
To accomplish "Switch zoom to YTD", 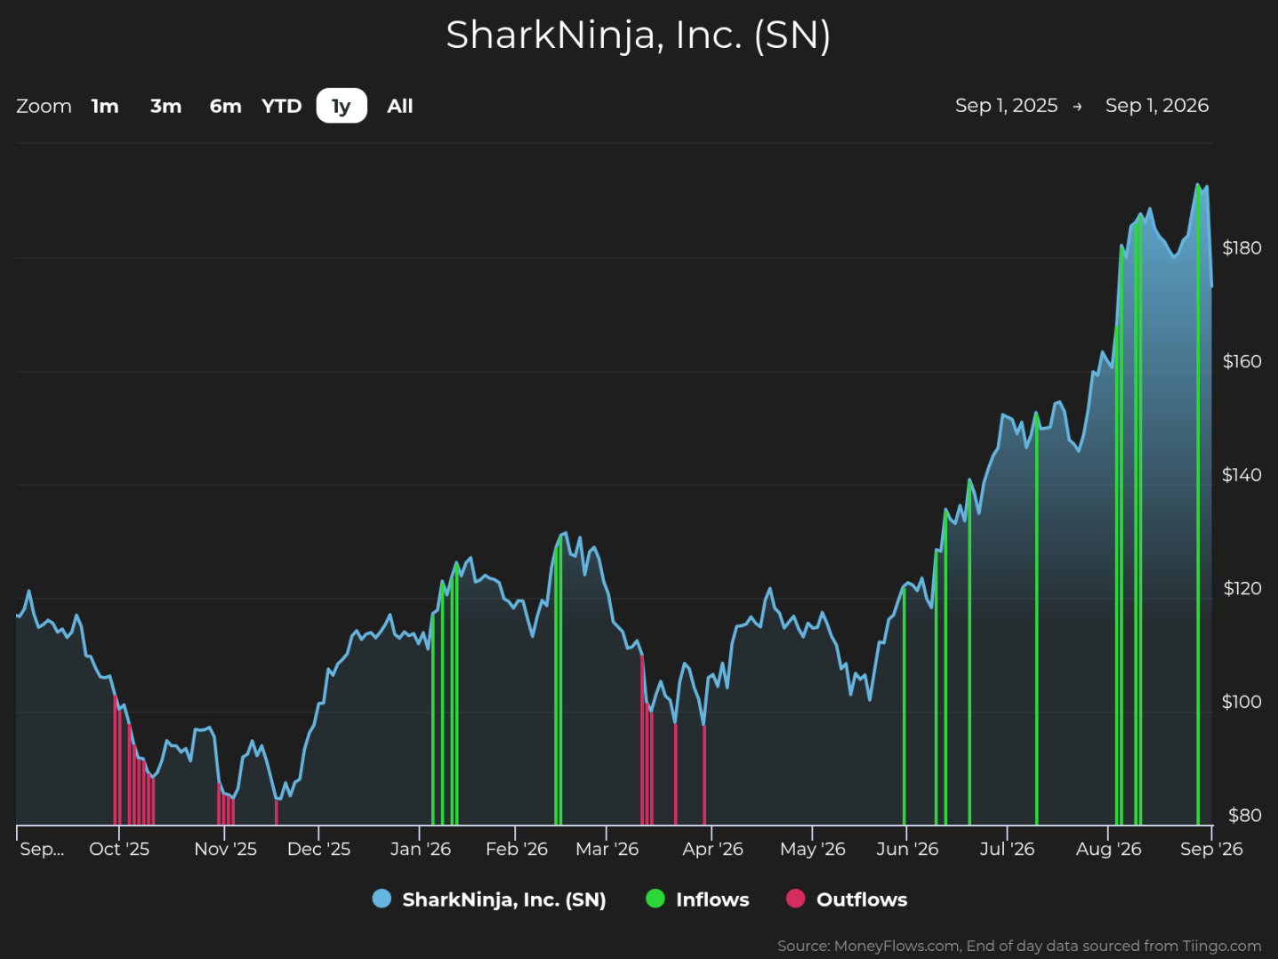I will 282,106.
